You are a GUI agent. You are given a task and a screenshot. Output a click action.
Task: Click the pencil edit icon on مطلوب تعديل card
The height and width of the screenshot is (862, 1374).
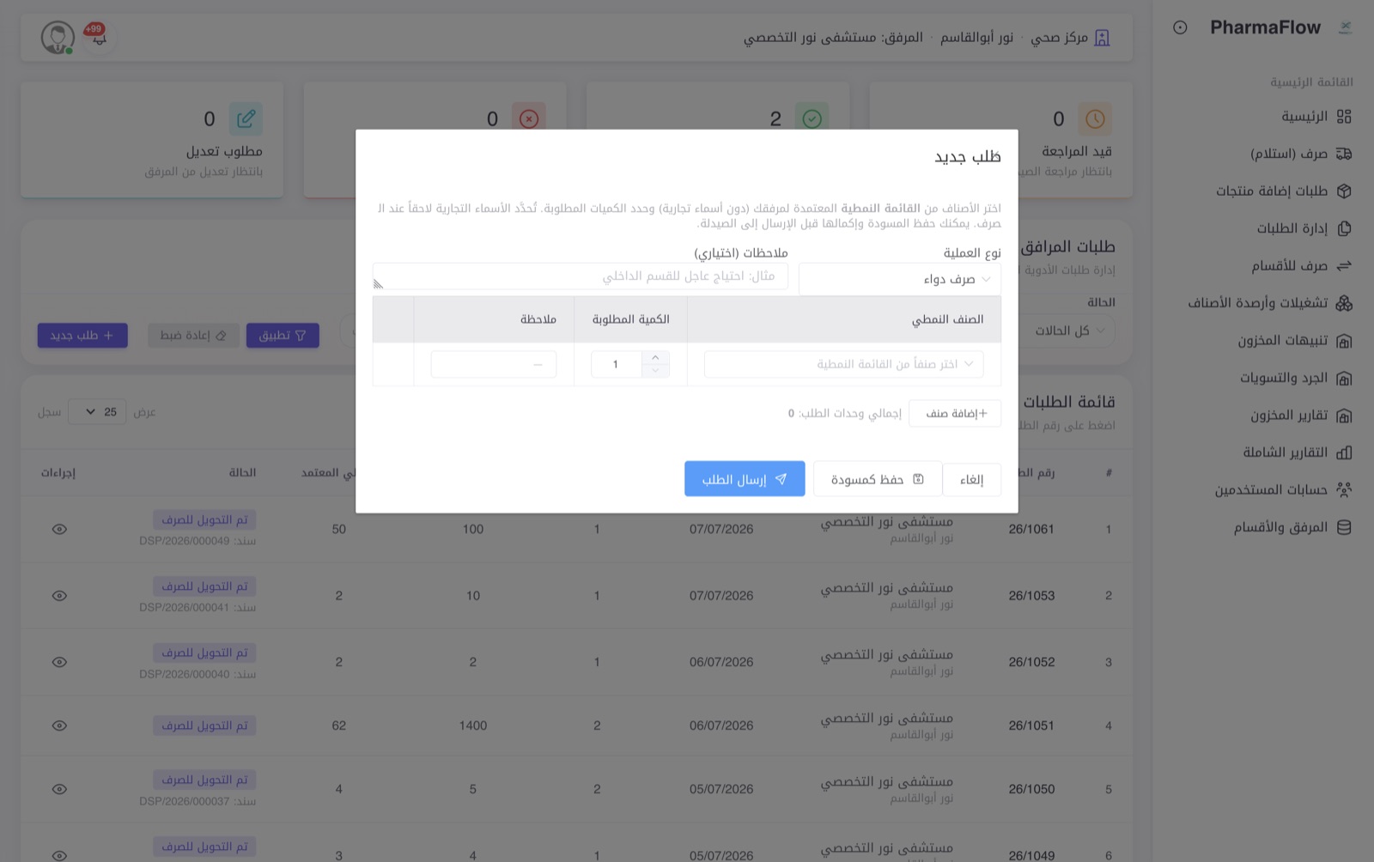(246, 118)
